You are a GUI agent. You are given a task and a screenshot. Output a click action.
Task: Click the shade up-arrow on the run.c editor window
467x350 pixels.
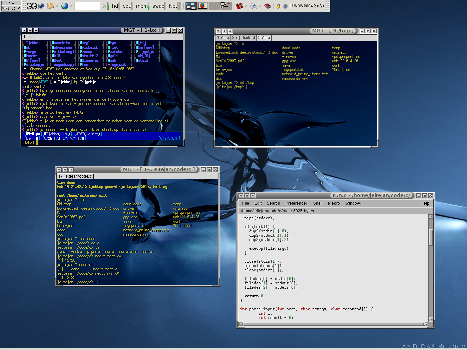click(x=253, y=196)
